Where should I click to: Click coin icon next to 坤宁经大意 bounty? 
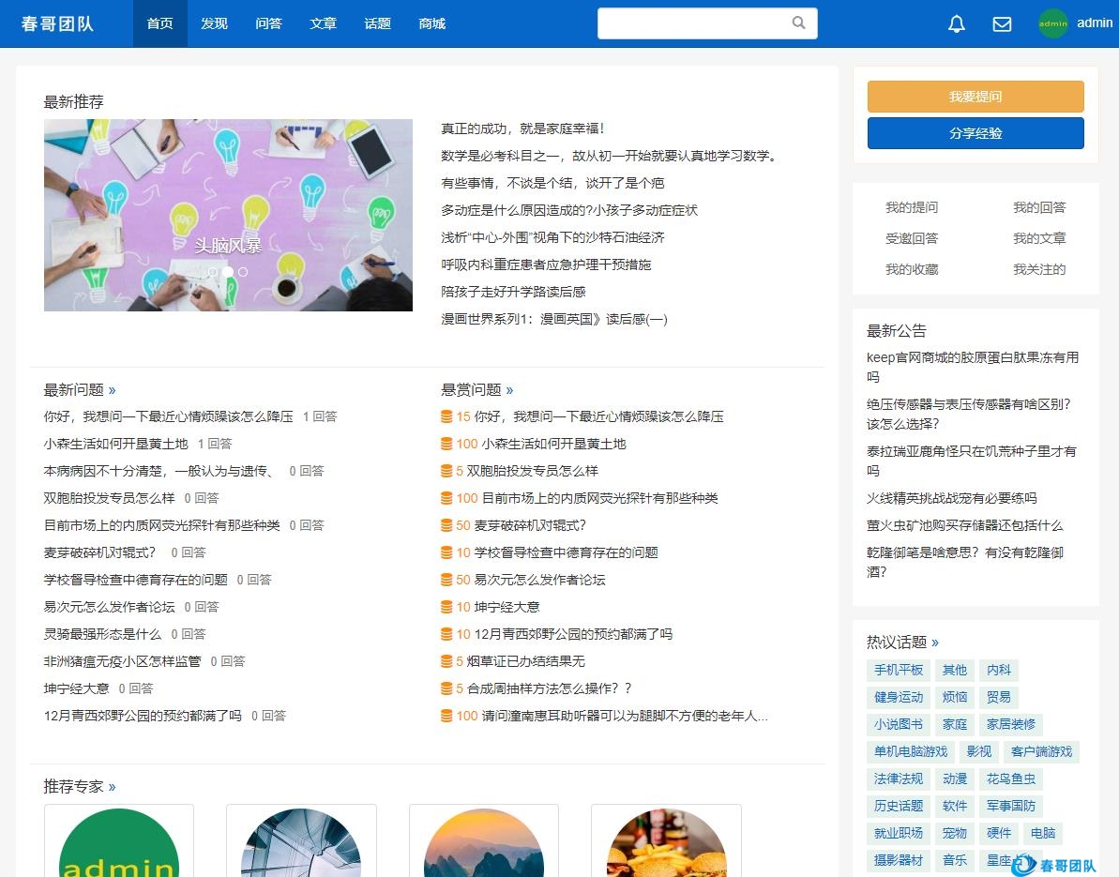pyautogui.click(x=446, y=607)
